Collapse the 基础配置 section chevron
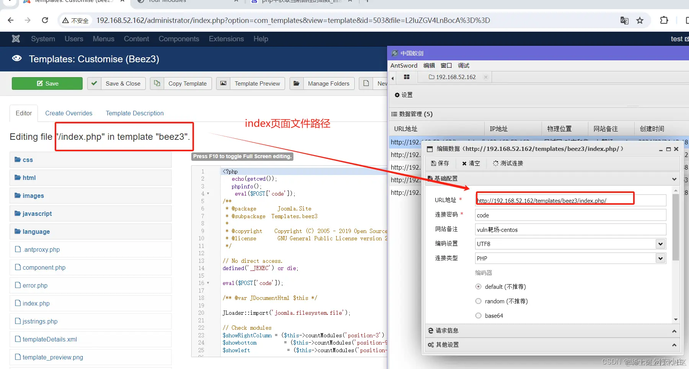 click(x=674, y=179)
